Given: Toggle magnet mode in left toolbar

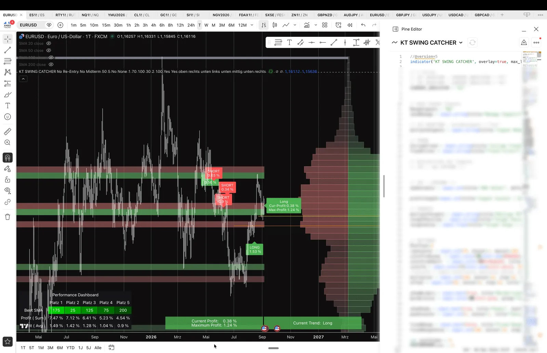Looking at the screenshot, I should (x=8, y=158).
